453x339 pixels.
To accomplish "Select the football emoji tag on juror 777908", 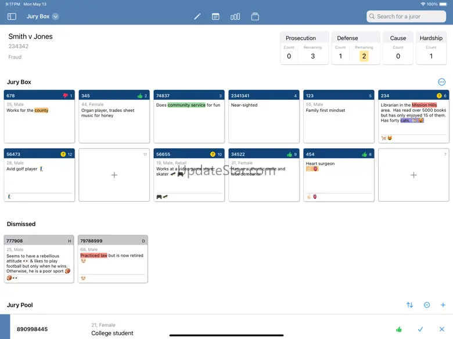I will 9,278.
